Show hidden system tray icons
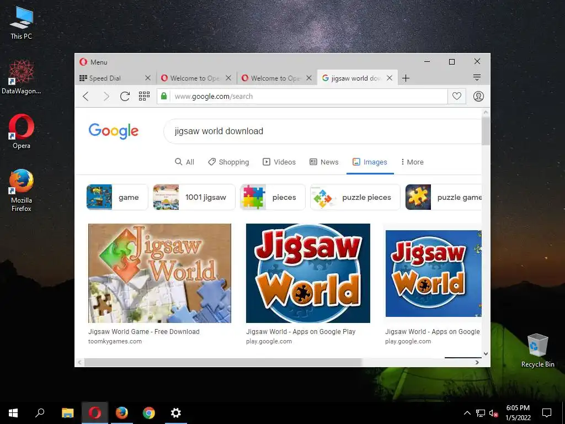Image resolution: width=565 pixels, height=424 pixels. click(467, 413)
